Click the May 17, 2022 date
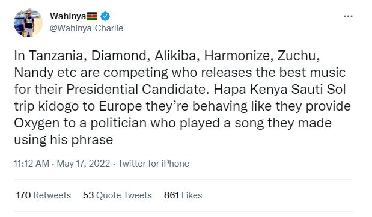Screen dimensions: 372x217 point(84,164)
